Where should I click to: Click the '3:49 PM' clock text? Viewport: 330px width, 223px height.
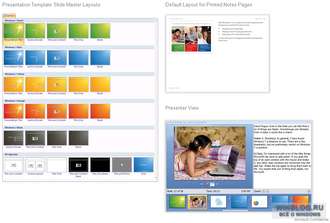[245, 191]
